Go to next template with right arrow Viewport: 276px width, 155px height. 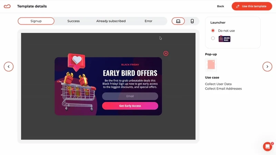pyautogui.click(x=267, y=66)
